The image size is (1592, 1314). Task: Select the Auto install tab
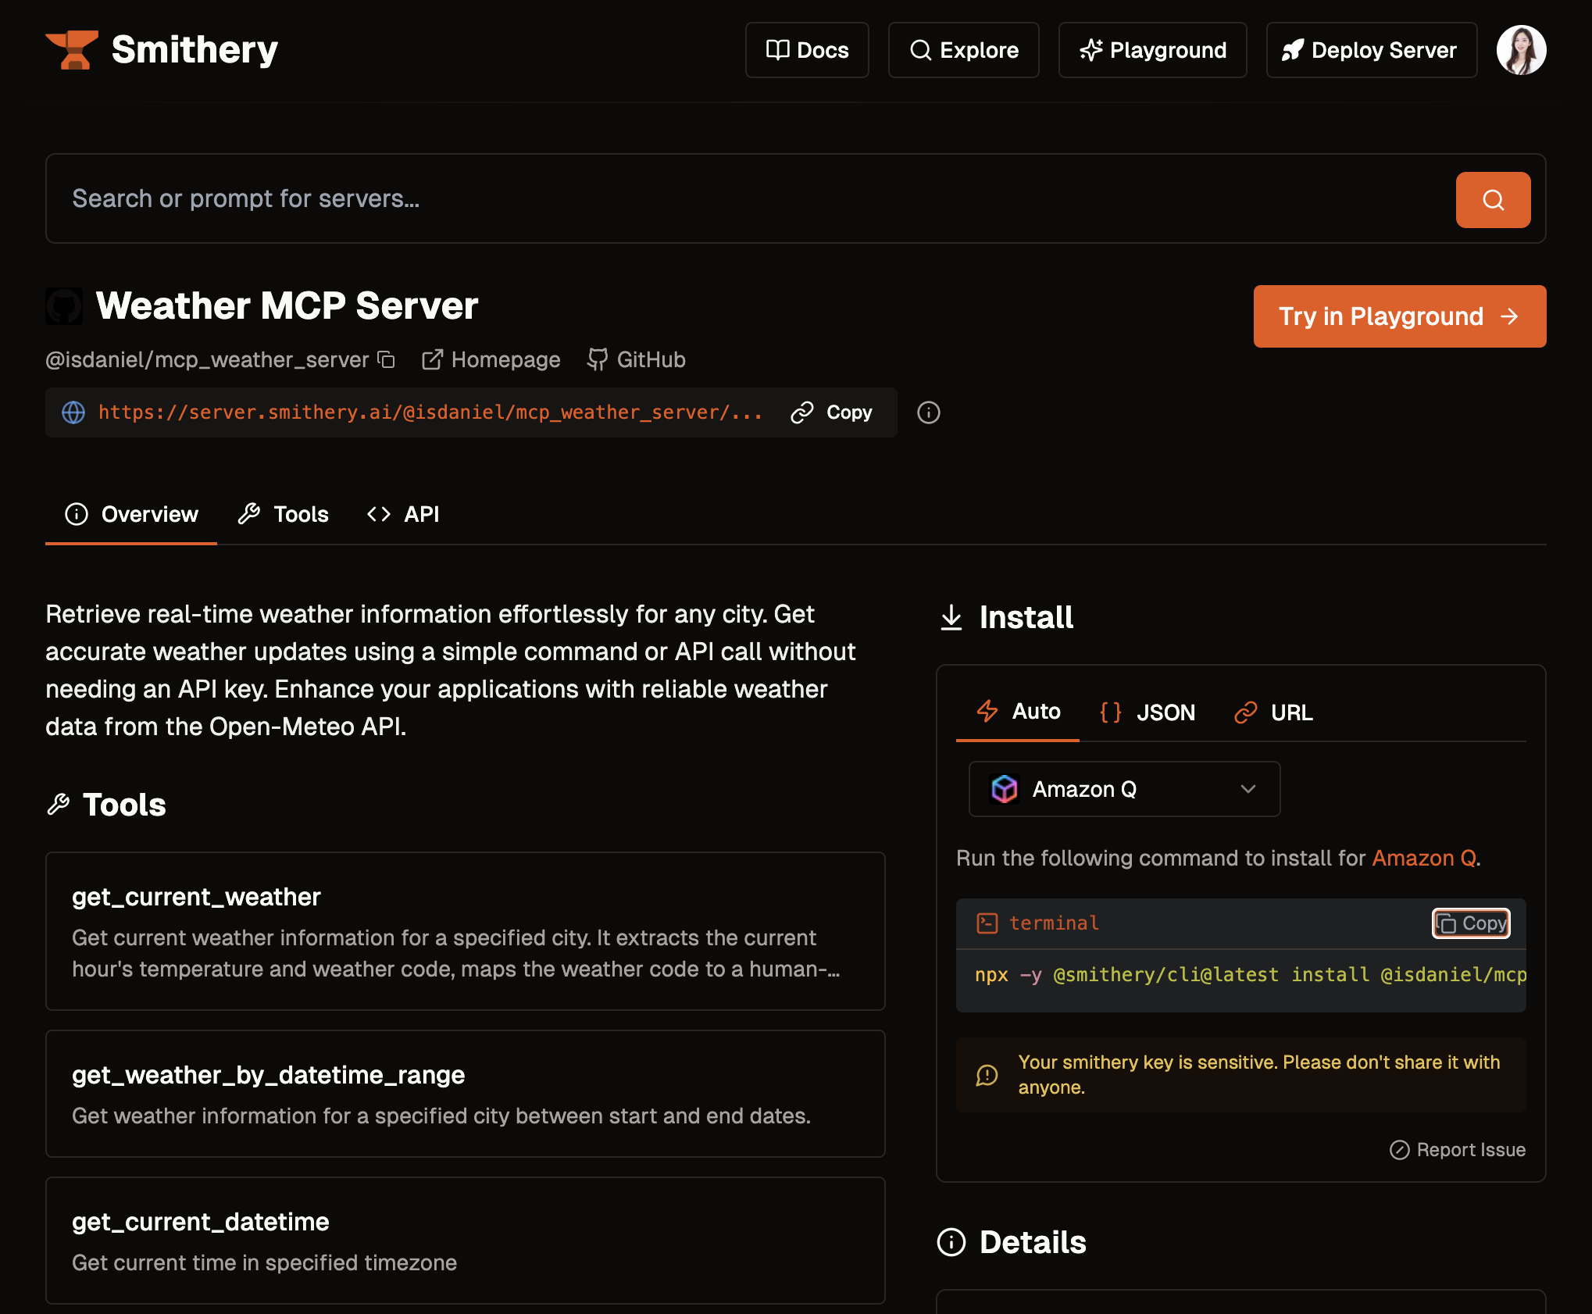(1018, 712)
